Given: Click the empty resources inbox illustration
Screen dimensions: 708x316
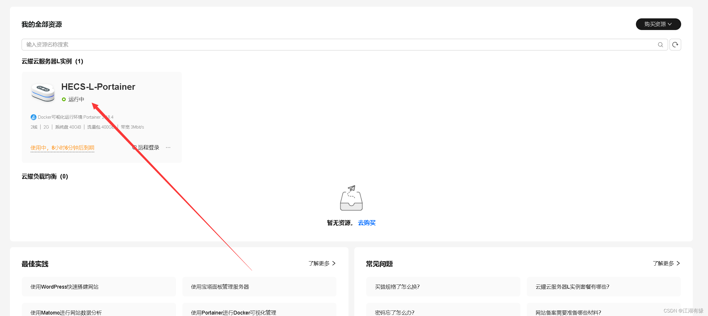Looking at the screenshot, I should (x=351, y=198).
